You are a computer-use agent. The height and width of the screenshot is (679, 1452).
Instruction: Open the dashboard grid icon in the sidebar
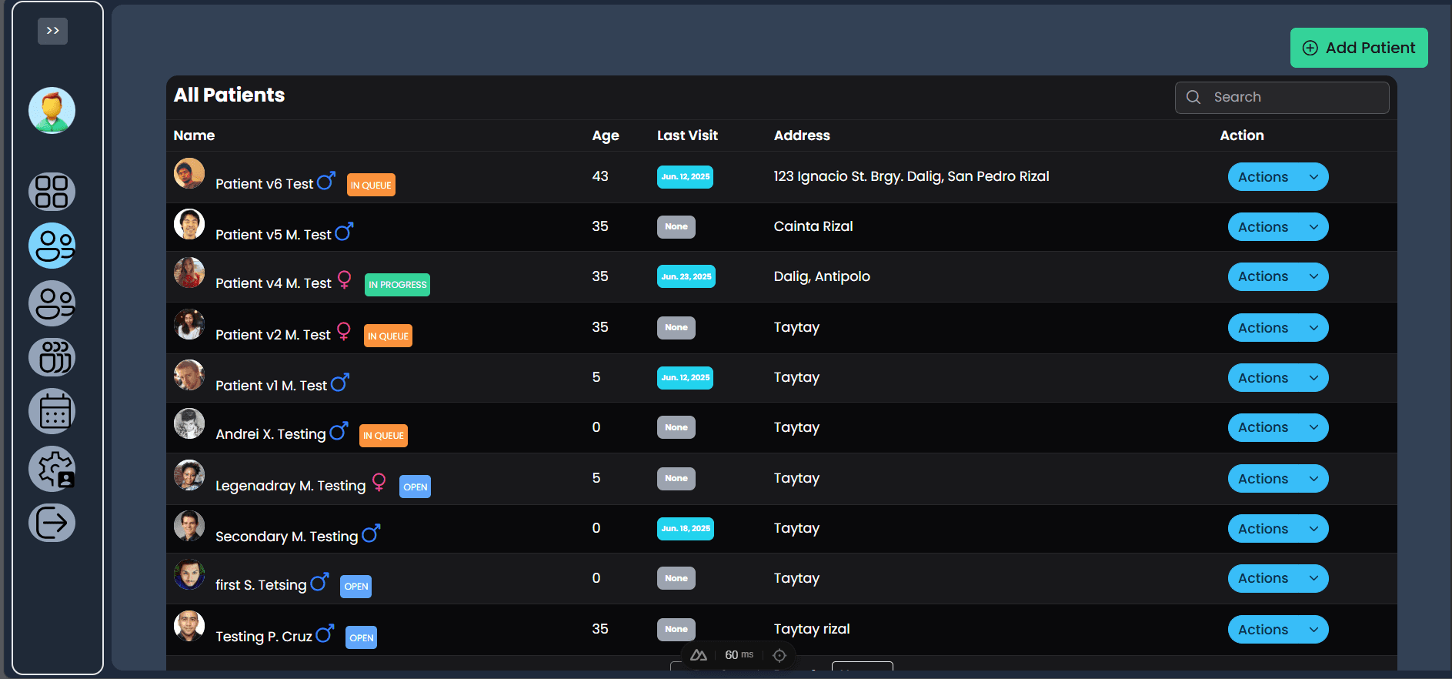[x=52, y=192]
